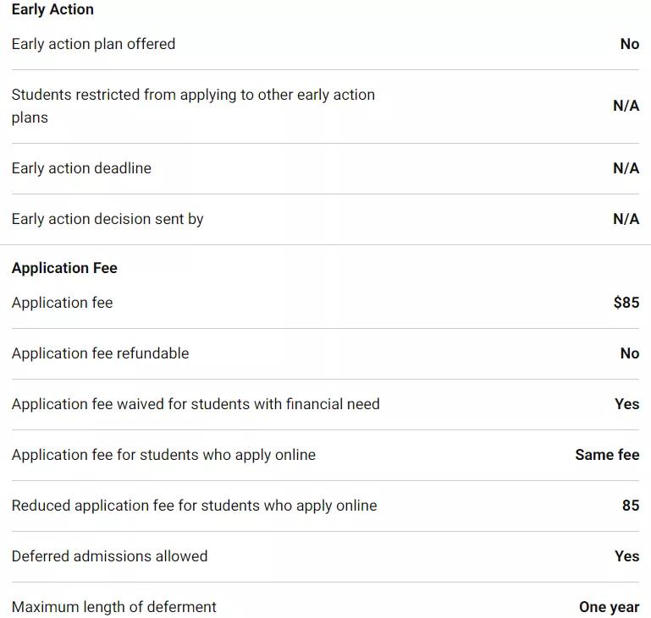Click the Application Fee section heading
The image size is (651, 618).
coord(64,268)
